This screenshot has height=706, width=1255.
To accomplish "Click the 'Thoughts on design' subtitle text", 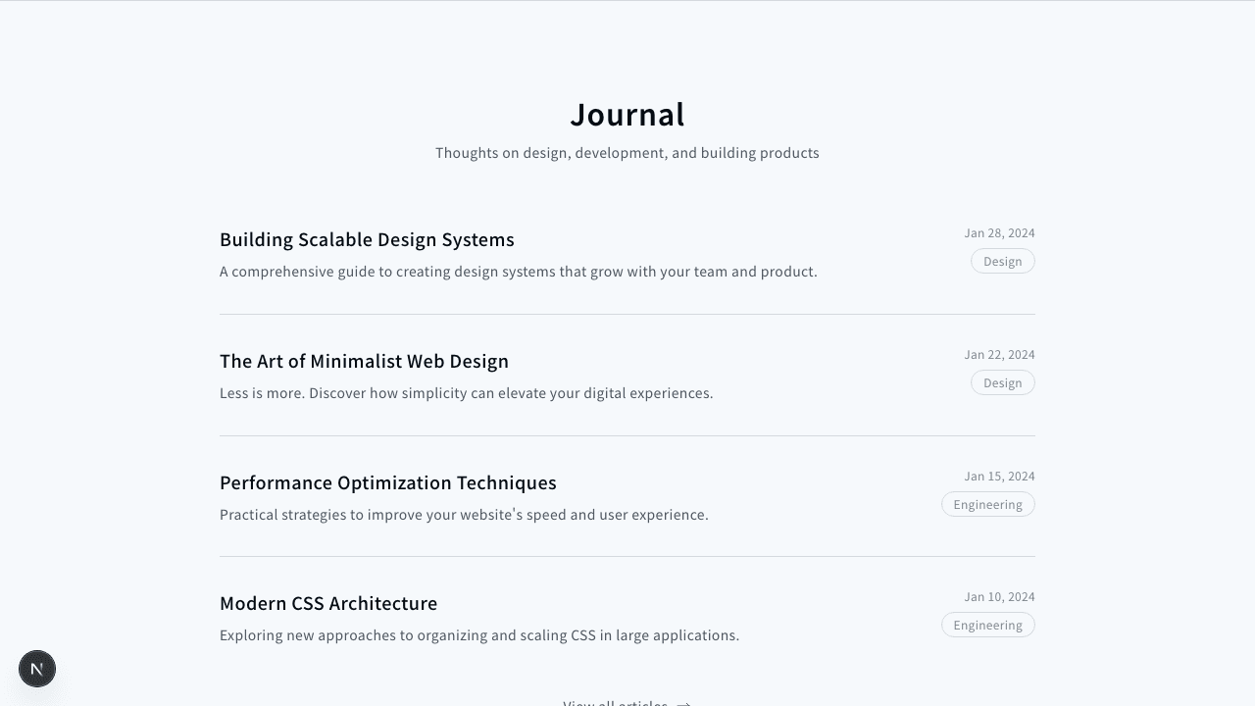I will pos(627,153).
